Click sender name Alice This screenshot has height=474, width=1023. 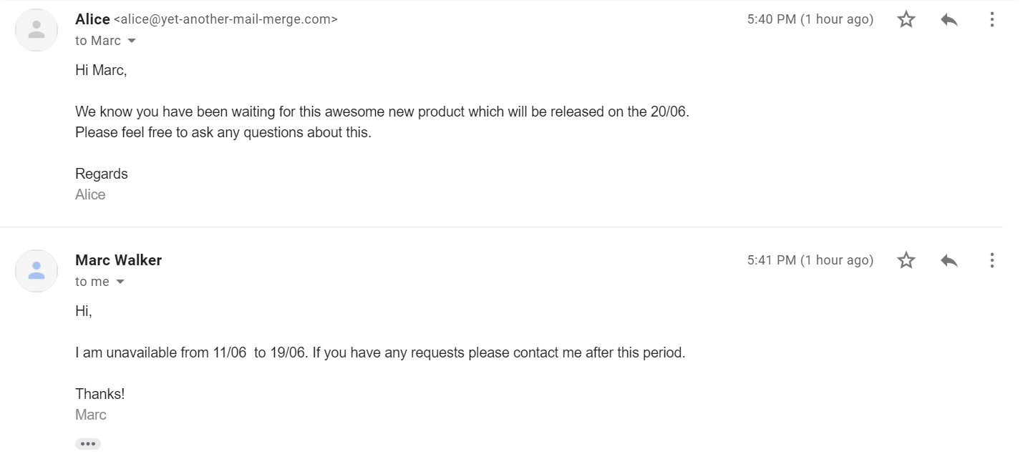[x=92, y=19]
